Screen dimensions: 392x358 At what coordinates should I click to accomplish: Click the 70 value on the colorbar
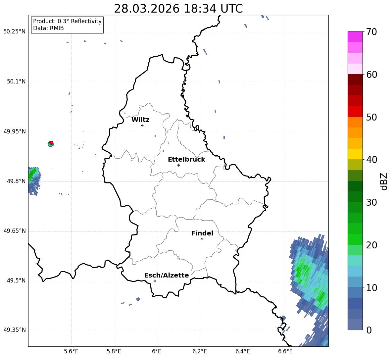click(371, 32)
